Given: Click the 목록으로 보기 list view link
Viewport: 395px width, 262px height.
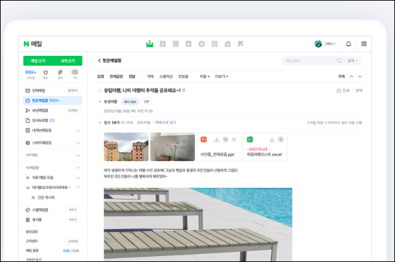Looking at the screenshot, I should pyautogui.click(x=165, y=123).
